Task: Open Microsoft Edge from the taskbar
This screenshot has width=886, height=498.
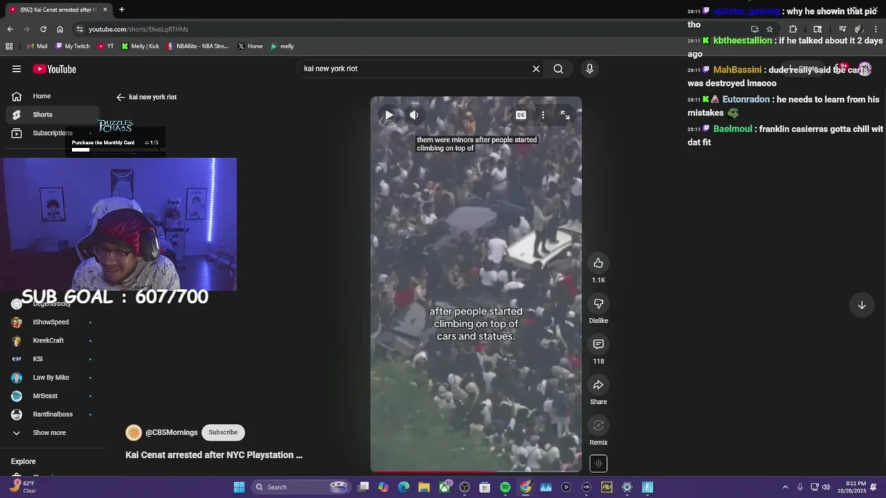Action: point(404,487)
